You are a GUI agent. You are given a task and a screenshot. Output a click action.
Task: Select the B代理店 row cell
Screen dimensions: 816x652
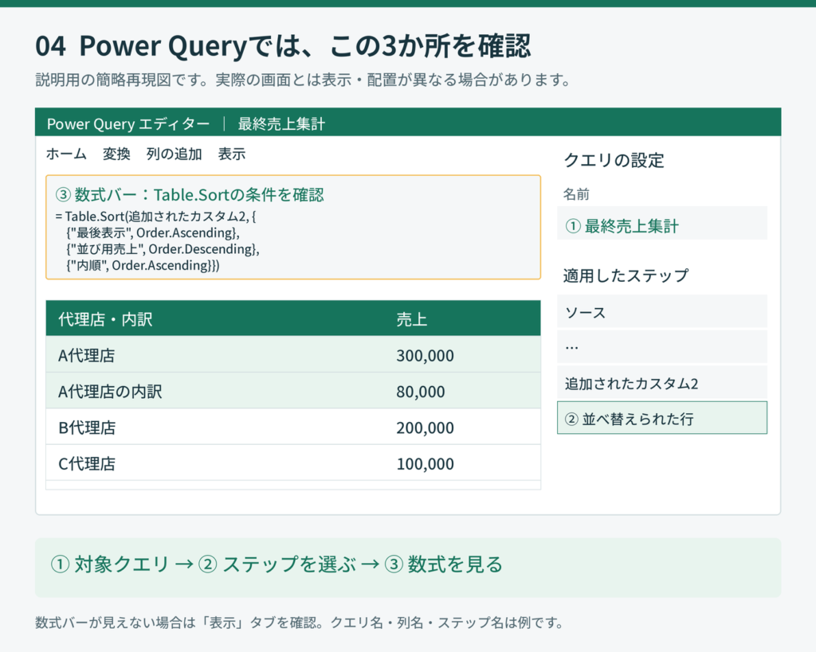pos(86,428)
